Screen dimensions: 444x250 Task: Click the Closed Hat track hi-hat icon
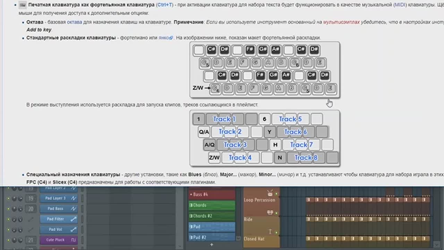270,232
